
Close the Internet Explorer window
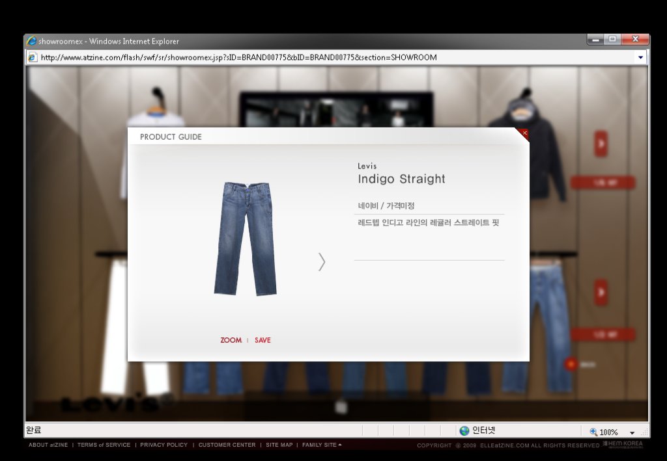634,40
